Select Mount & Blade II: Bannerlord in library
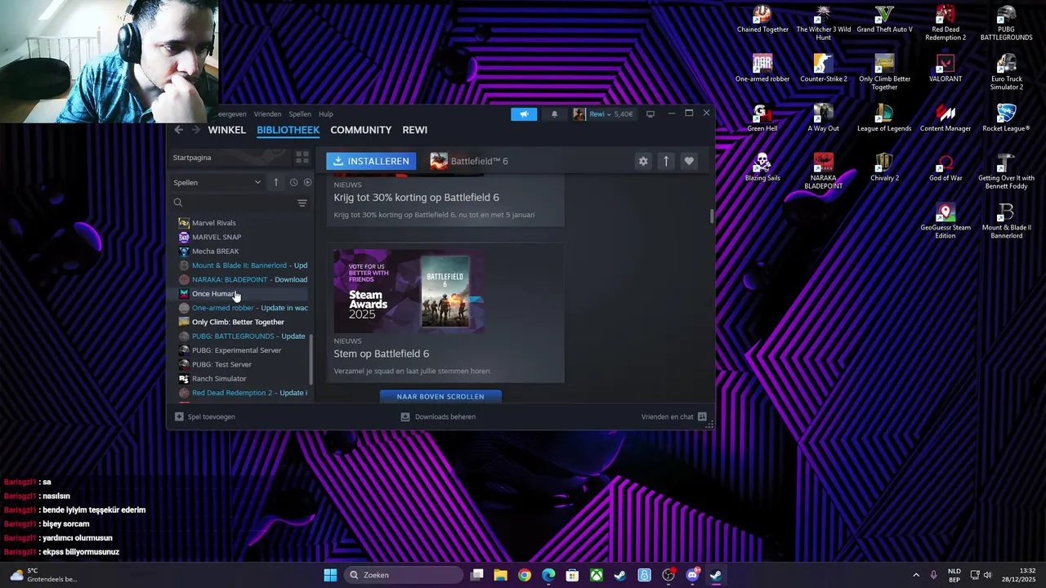 [x=242, y=265]
